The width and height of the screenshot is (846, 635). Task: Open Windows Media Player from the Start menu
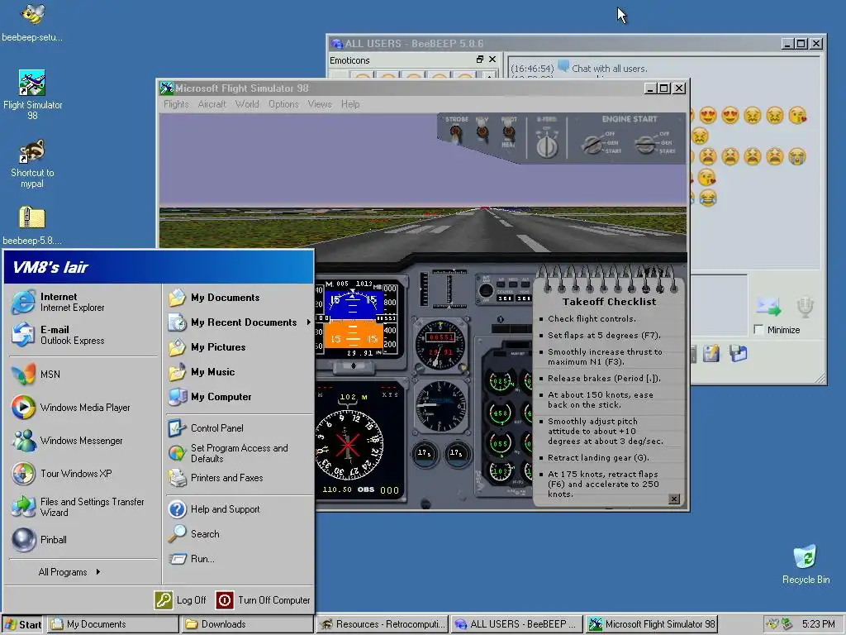pyautogui.click(x=83, y=407)
